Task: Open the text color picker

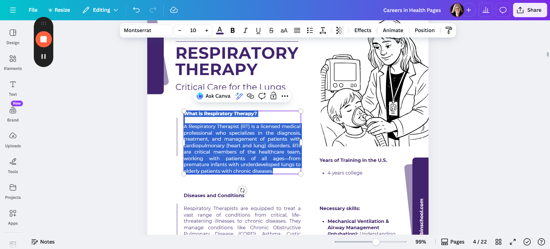Action: pyautogui.click(x=220, y=30)
